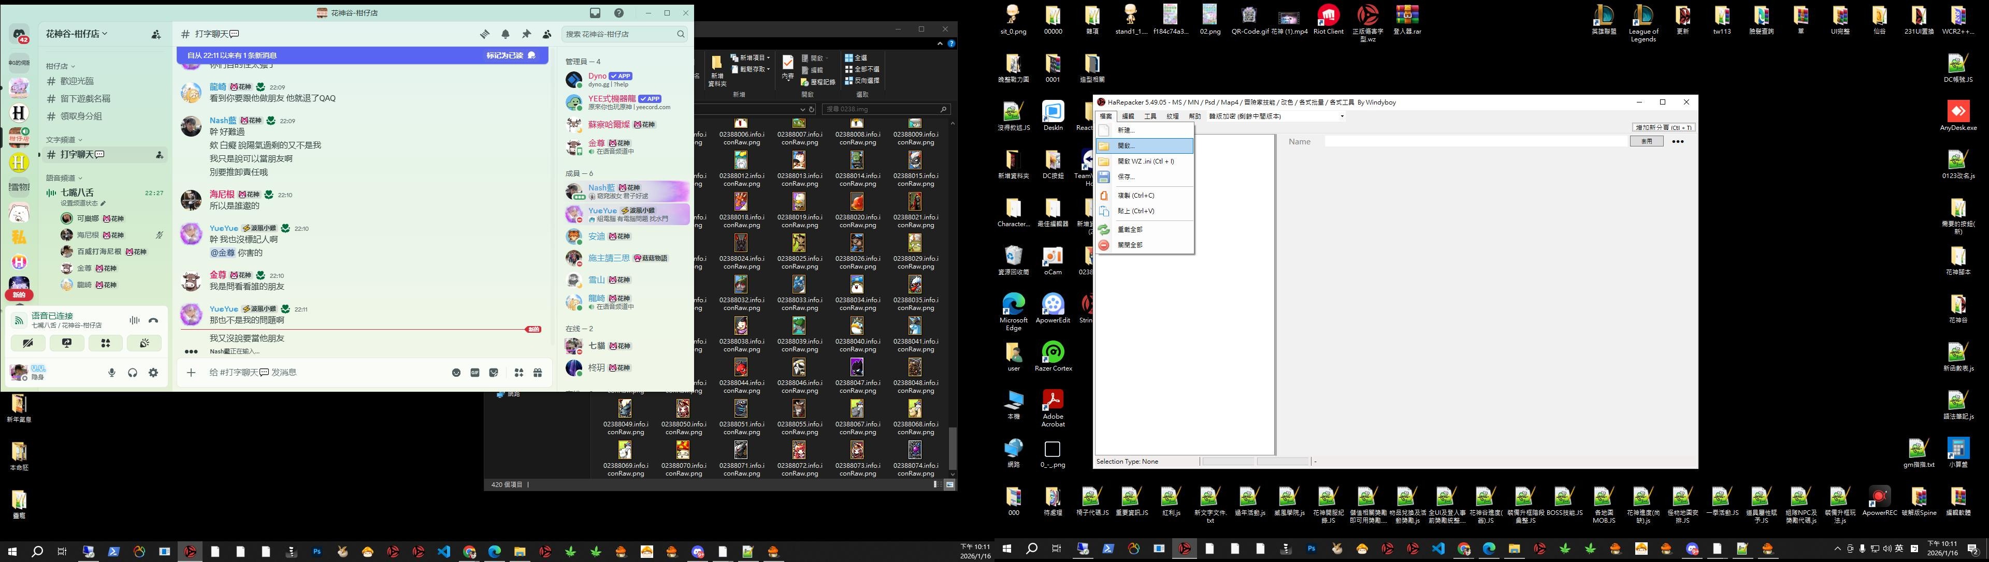Open Discord inbox icon in title bar

click(x=595, y=13)
